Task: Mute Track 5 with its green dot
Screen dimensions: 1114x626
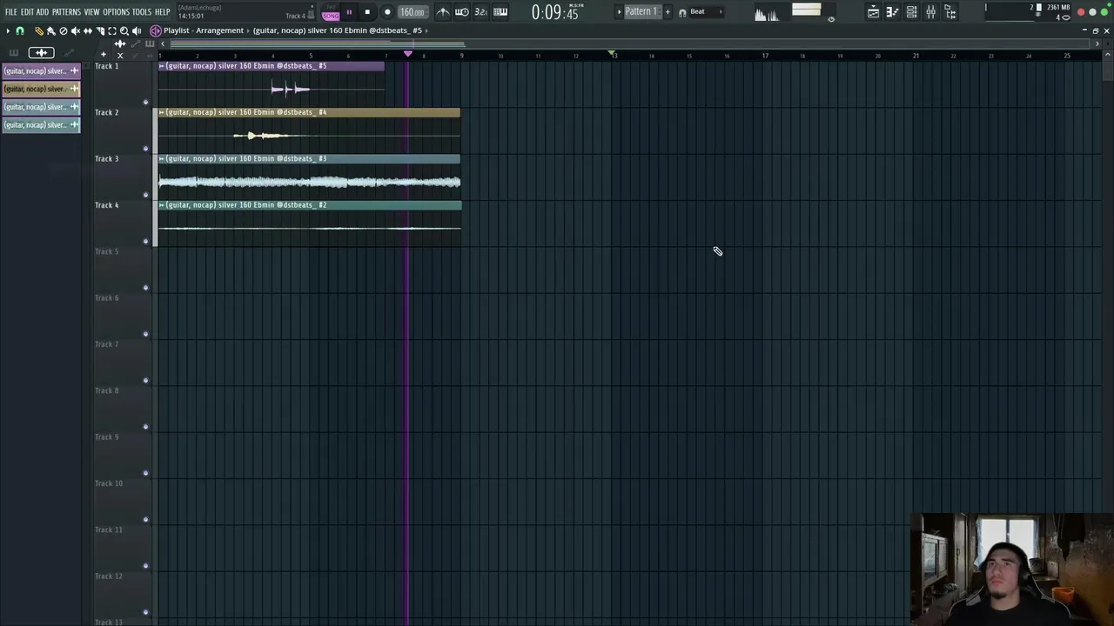Action: [145, 288]
